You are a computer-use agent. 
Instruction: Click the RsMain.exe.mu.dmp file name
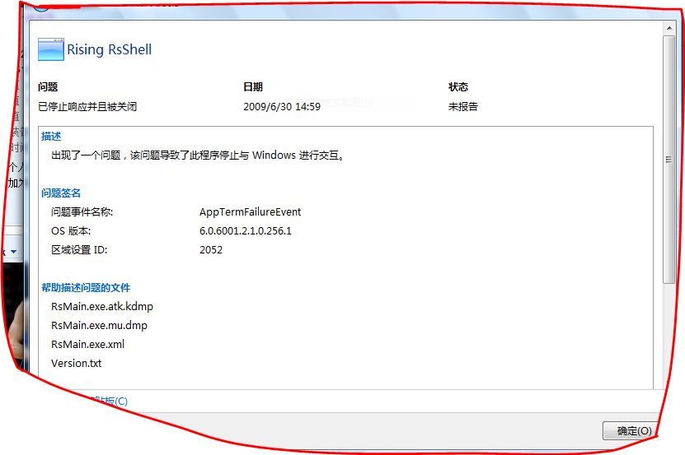[99, 326]
